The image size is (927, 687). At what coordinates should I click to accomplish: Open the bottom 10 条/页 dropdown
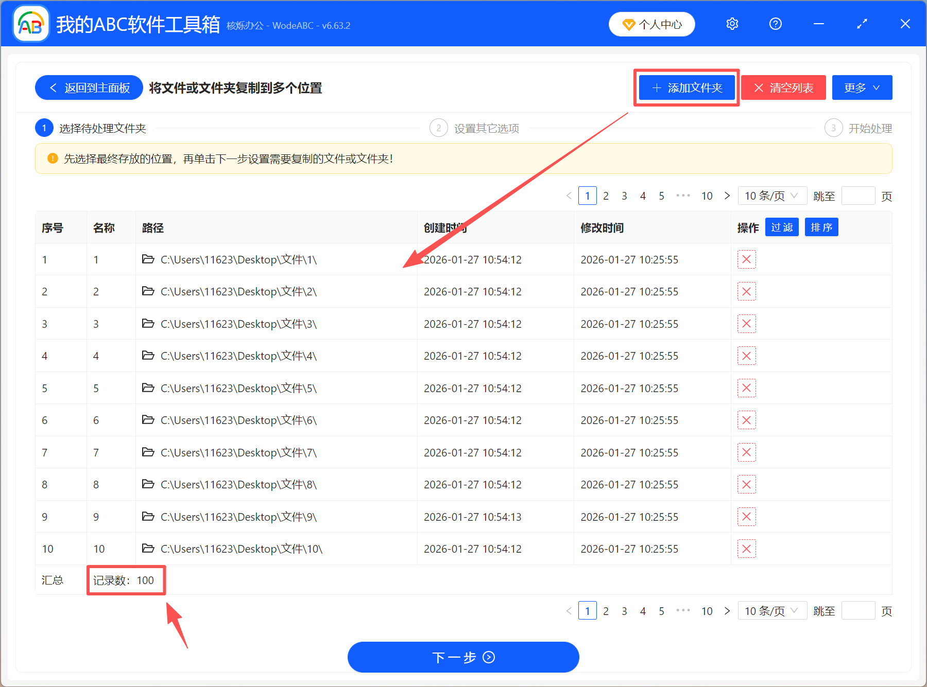point(771,611)
